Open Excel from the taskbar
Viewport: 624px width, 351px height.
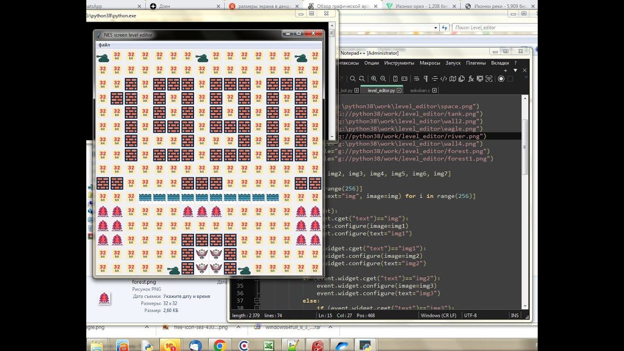tap(269, 345)
